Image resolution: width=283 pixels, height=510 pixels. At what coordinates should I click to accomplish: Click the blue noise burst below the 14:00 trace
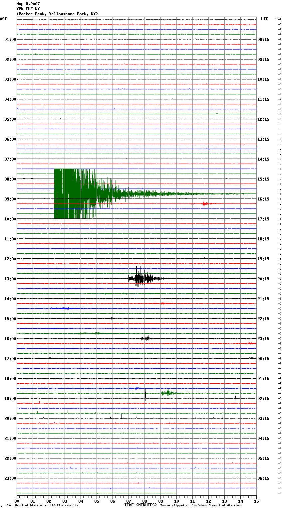coord(65,309)
